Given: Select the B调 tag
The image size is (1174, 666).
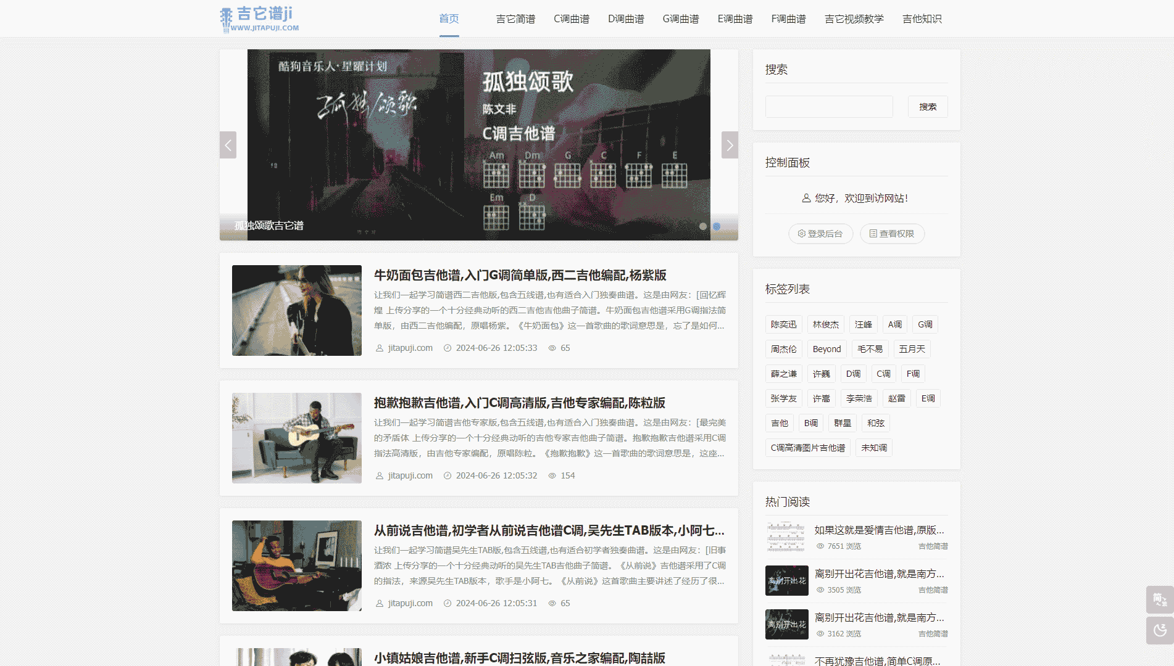Looking at the screenshot, I should pos(811,423).
